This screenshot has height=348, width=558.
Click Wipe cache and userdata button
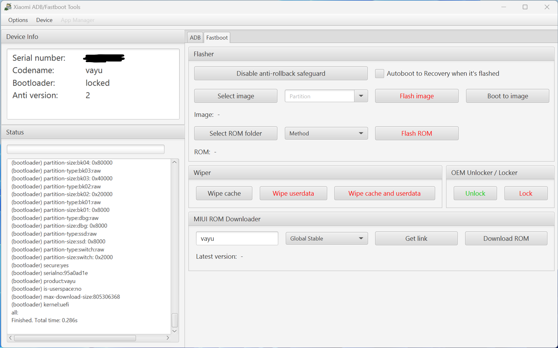[384, 193]
